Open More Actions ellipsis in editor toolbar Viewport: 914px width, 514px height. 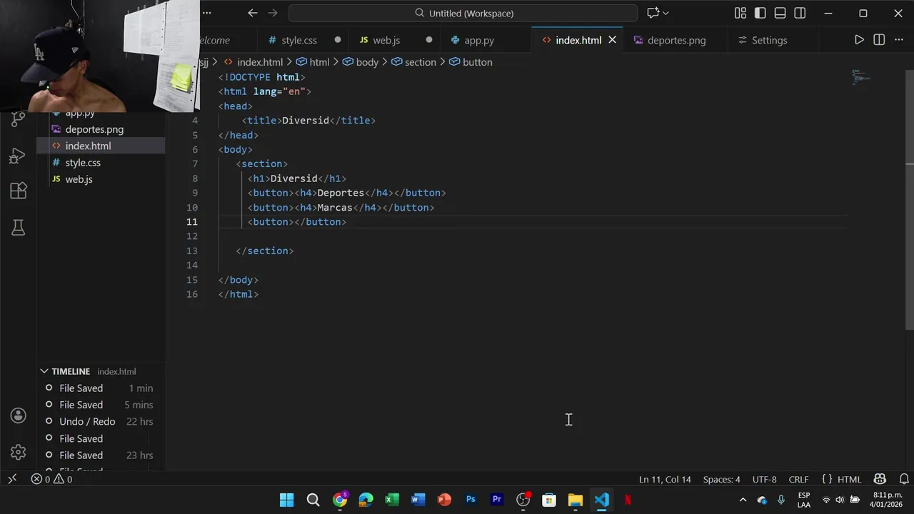(899, 40)
